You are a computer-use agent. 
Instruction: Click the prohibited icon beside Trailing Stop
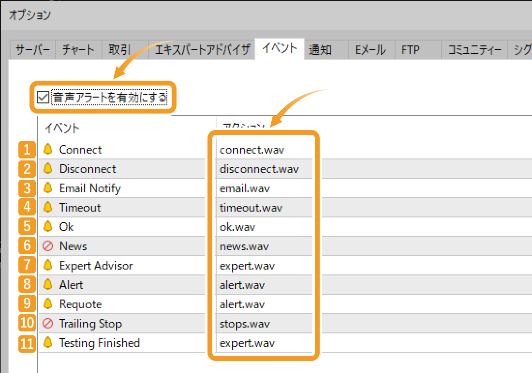click(48, 323)
